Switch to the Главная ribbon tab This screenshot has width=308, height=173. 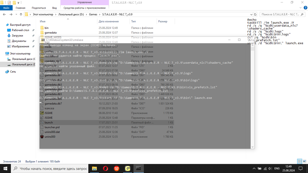(20, 8)
